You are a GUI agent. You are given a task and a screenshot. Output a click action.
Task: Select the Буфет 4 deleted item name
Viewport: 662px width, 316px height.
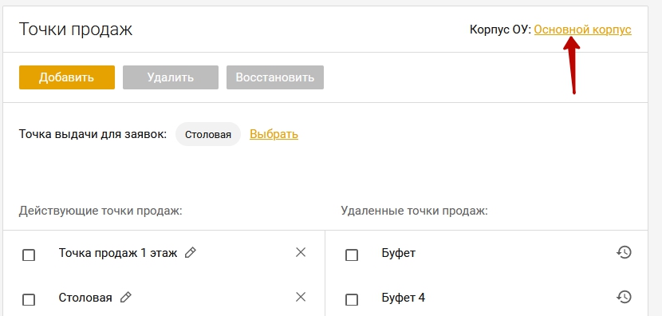coord(404,298)
